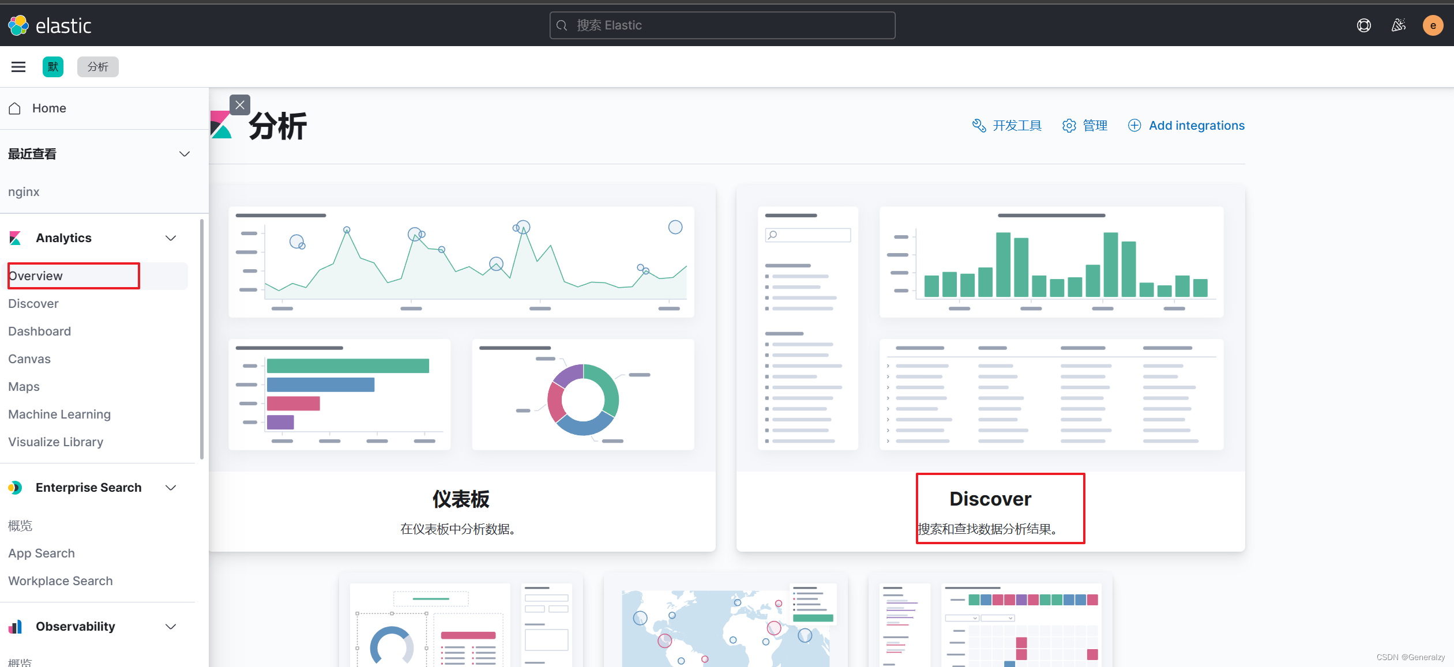Open the help lifebuoy icon
This screenshot has height=667, width=1454.
pyautogui.click(x=1363, y=25)
